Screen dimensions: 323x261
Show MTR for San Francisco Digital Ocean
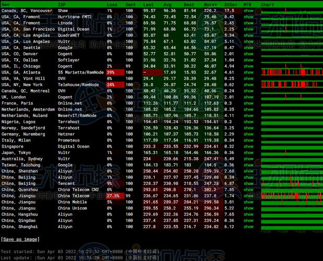[x=248, y=29]
